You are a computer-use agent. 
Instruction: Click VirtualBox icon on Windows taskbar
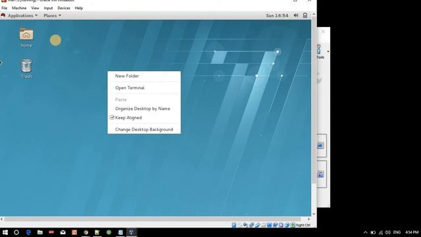pos(132,232)
